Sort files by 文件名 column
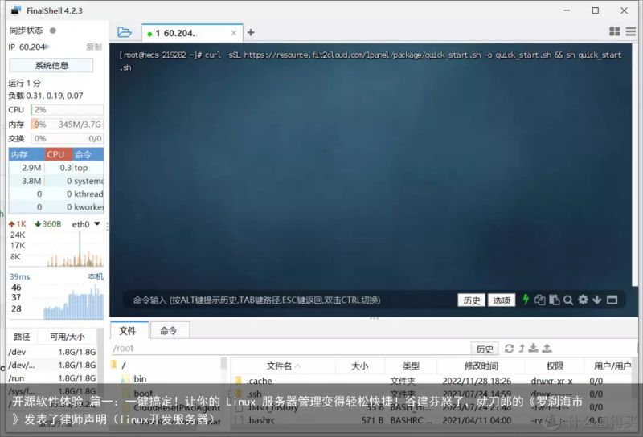Viewport: 643px width, 437px height. point(283,366)
